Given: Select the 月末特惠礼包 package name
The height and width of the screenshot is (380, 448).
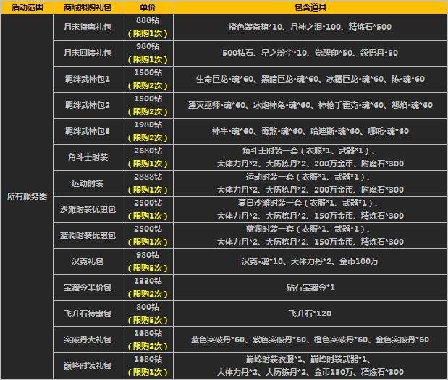Looking at the screenshot, I should pyautogui.click(x=87, y=27).
